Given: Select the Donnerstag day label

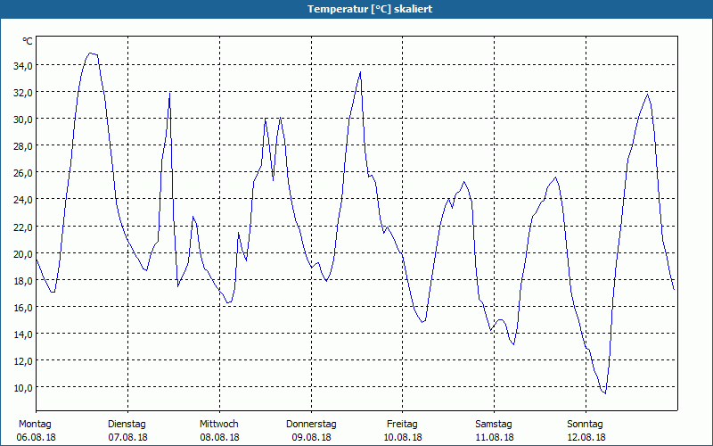Looking at the screenshot, I should pos(311,425).
